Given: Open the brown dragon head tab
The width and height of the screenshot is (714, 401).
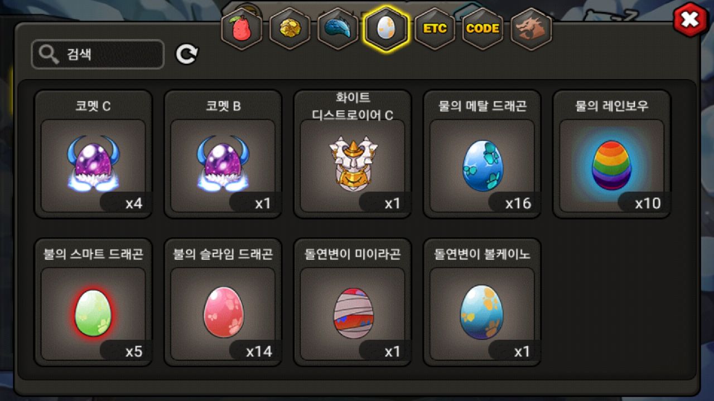Looking at the screenshot, I should pos(530,29).
